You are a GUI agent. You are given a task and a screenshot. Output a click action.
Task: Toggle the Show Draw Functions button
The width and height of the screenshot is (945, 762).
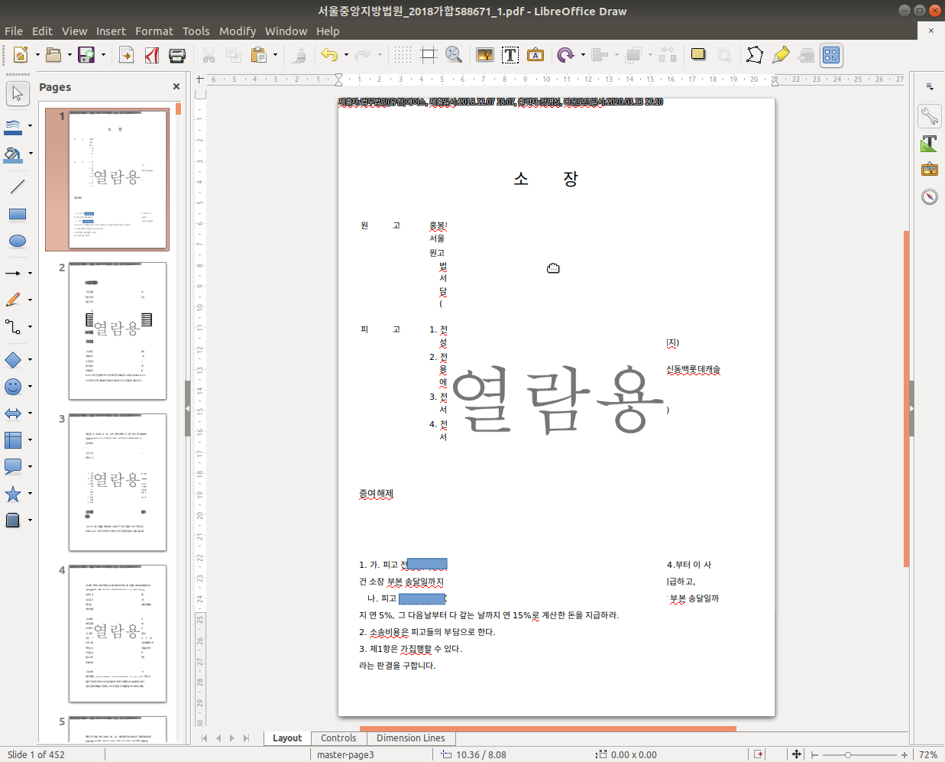(830, 55)
